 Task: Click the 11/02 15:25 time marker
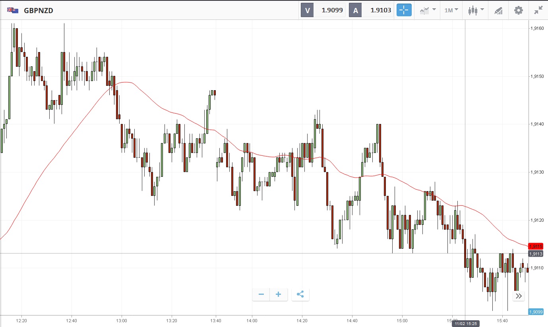(x=465, y=324)
